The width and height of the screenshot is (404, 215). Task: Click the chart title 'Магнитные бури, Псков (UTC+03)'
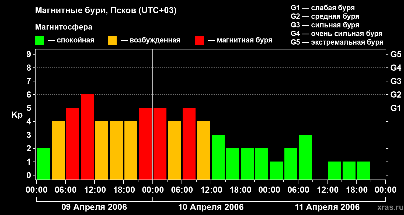pyautogui.click(x=106, y=11)
